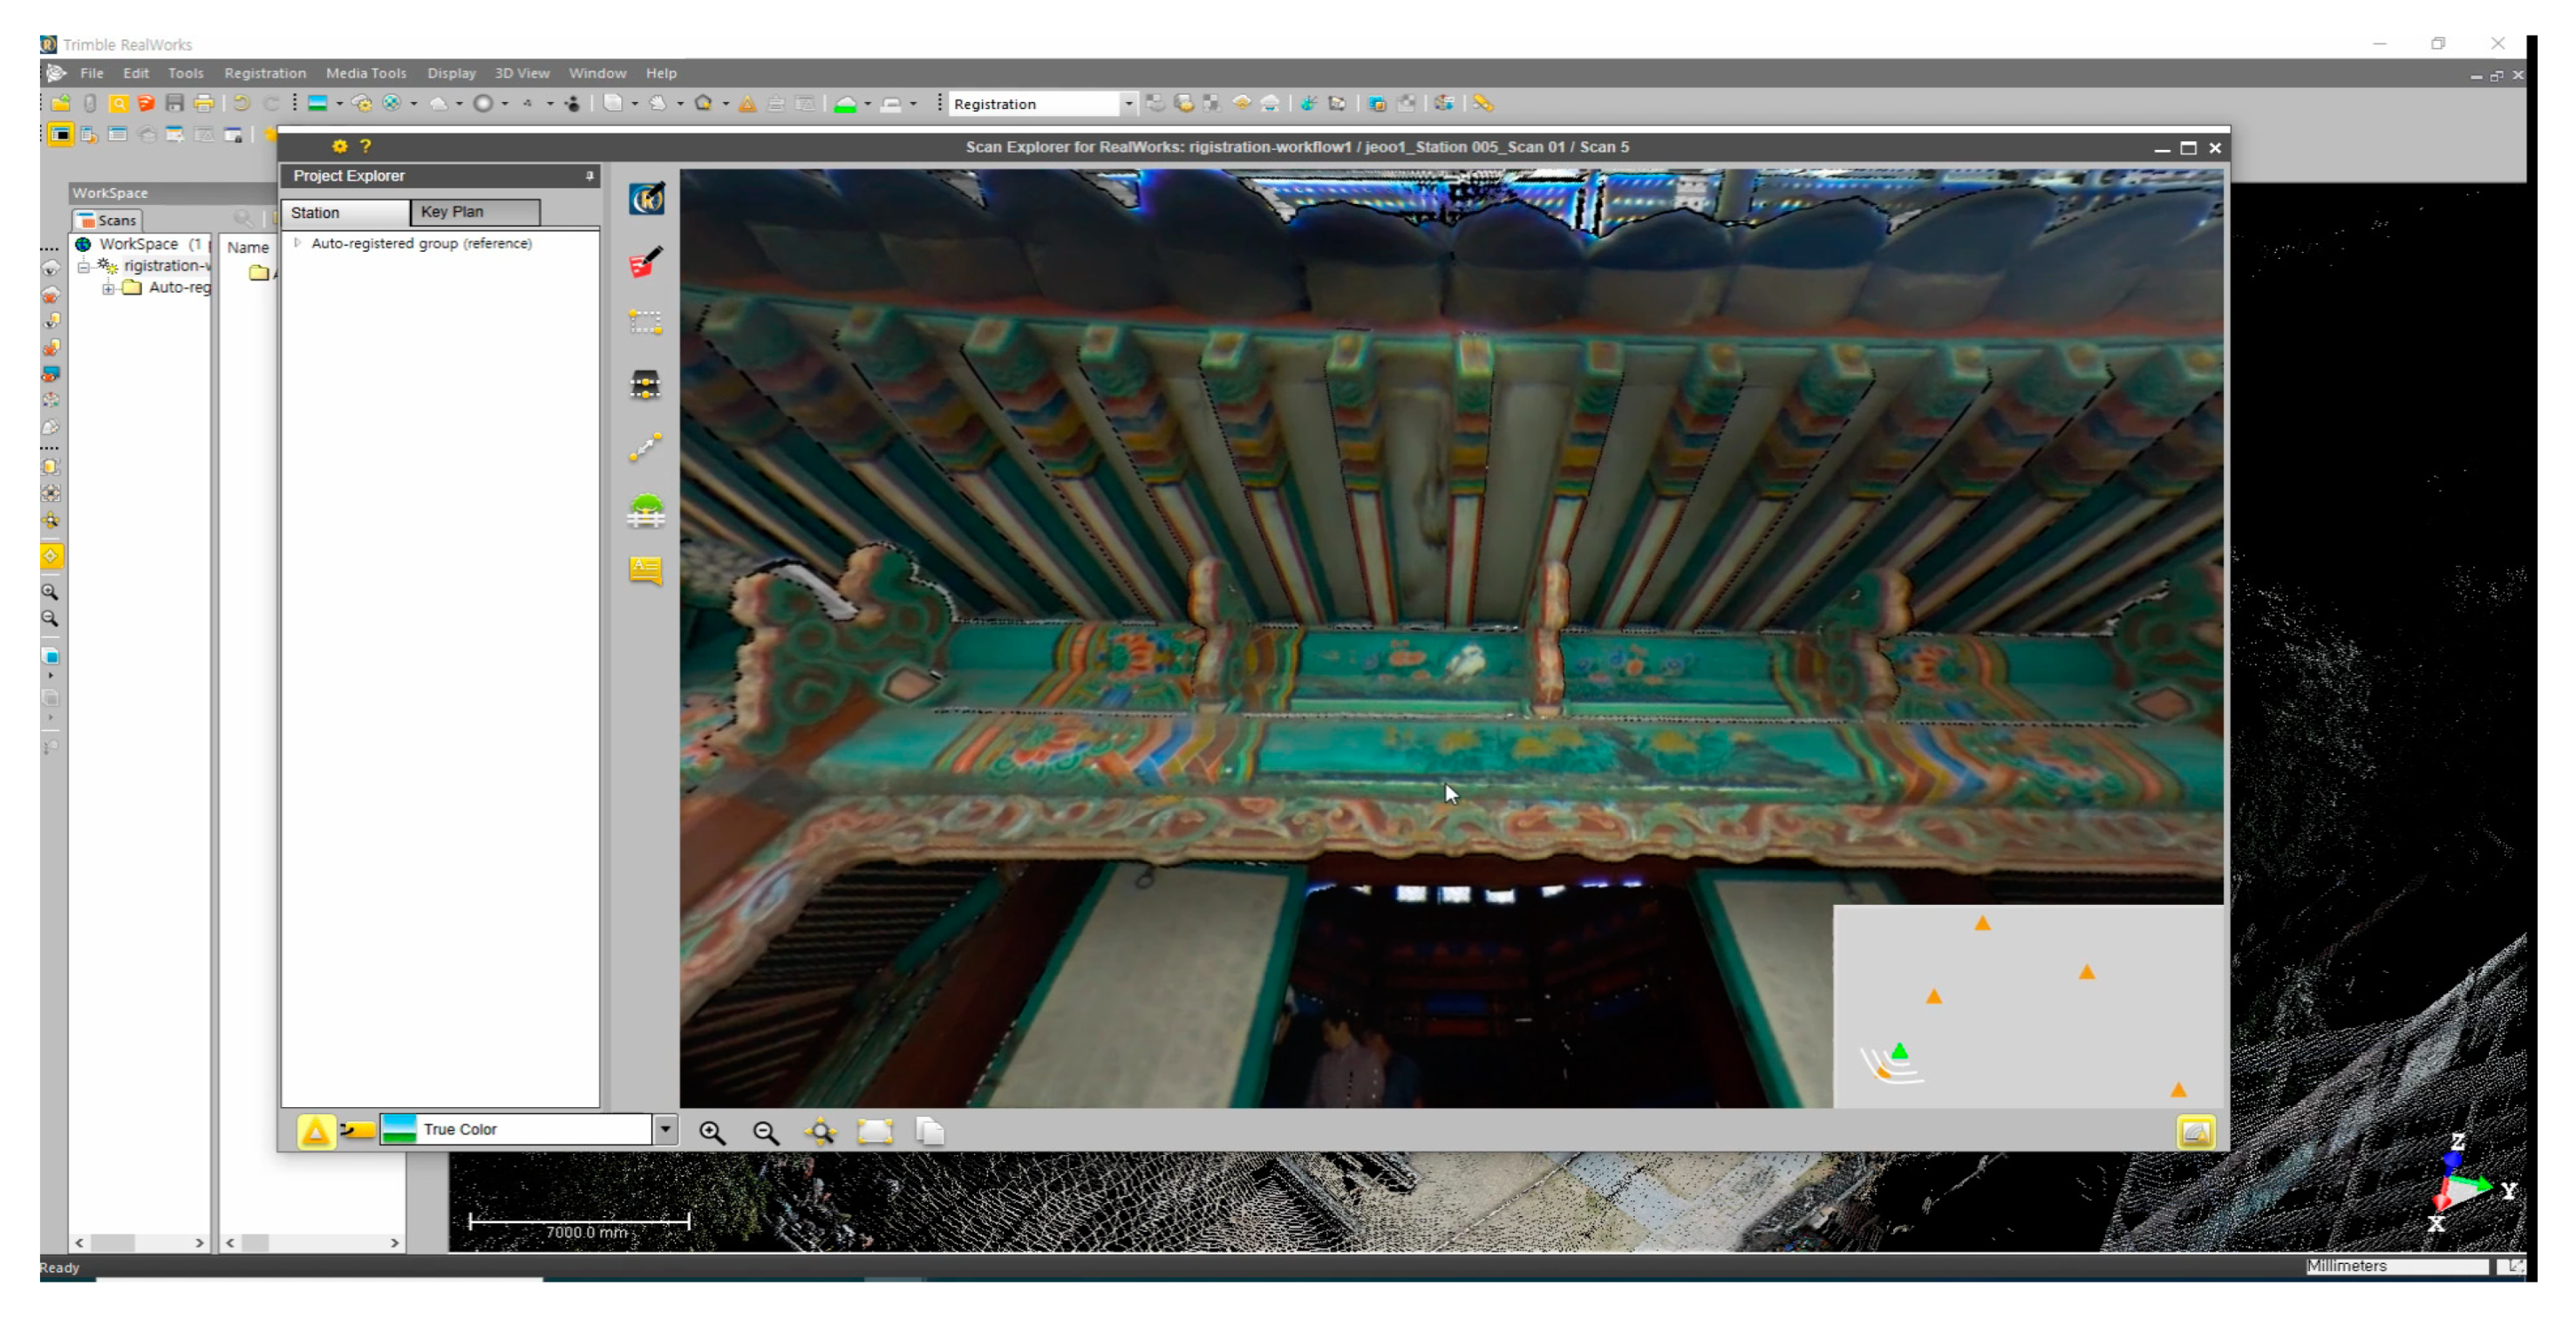Click the measure distance tool icon

pos(645,446)
